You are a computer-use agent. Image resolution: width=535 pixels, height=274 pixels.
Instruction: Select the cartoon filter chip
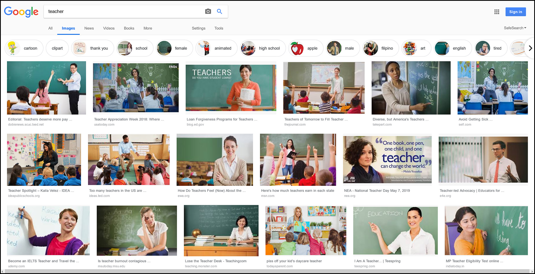pyautogui.click(x=24, y=48)
